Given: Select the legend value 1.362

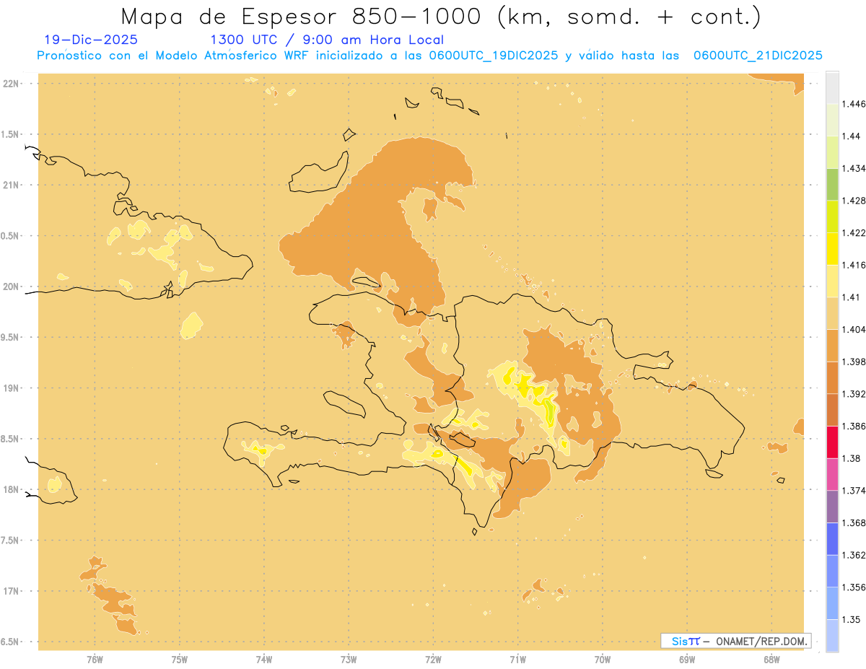Looking at the screenshot, I should pos(854,555).
